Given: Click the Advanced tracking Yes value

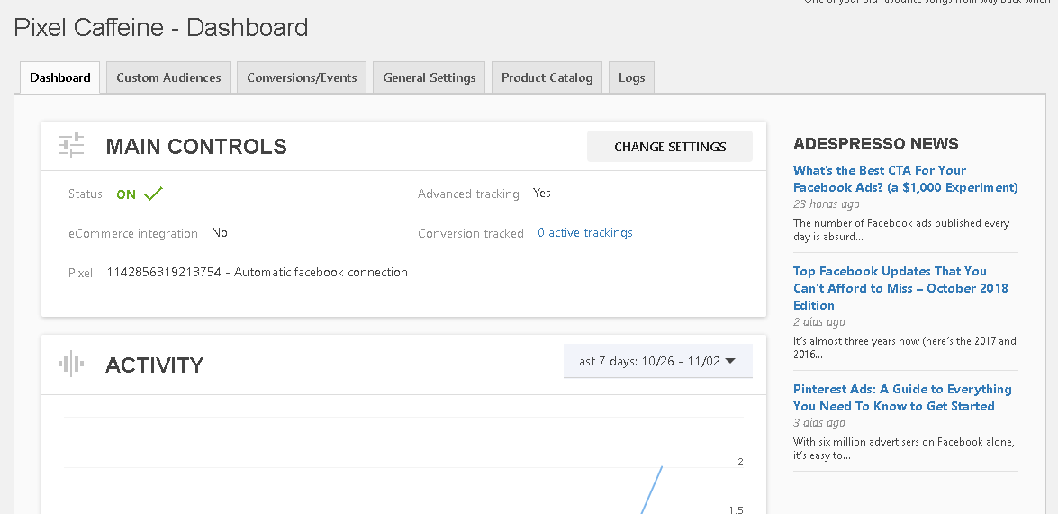Looking at the screenshot, I should (x=542, y=193).
